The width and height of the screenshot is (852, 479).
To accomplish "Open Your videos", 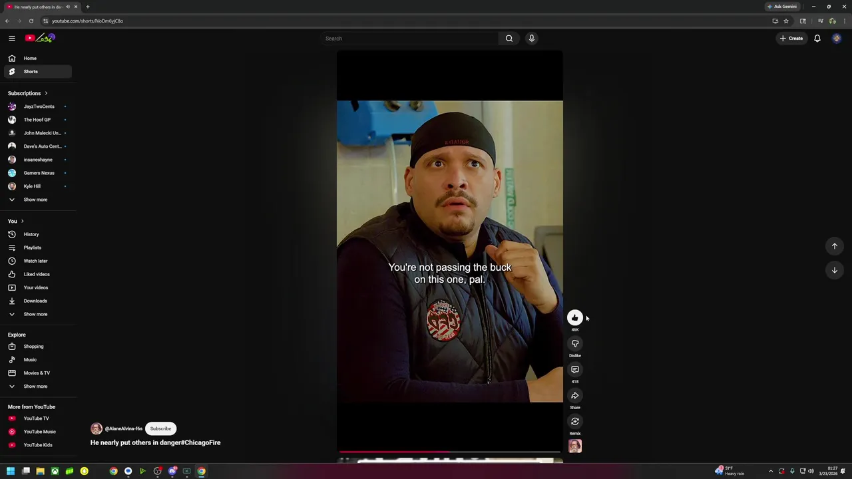I will [37, 287].
